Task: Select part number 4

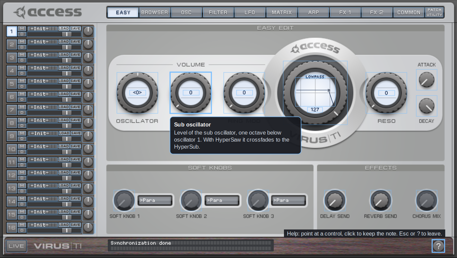Action: pos(12,71)
